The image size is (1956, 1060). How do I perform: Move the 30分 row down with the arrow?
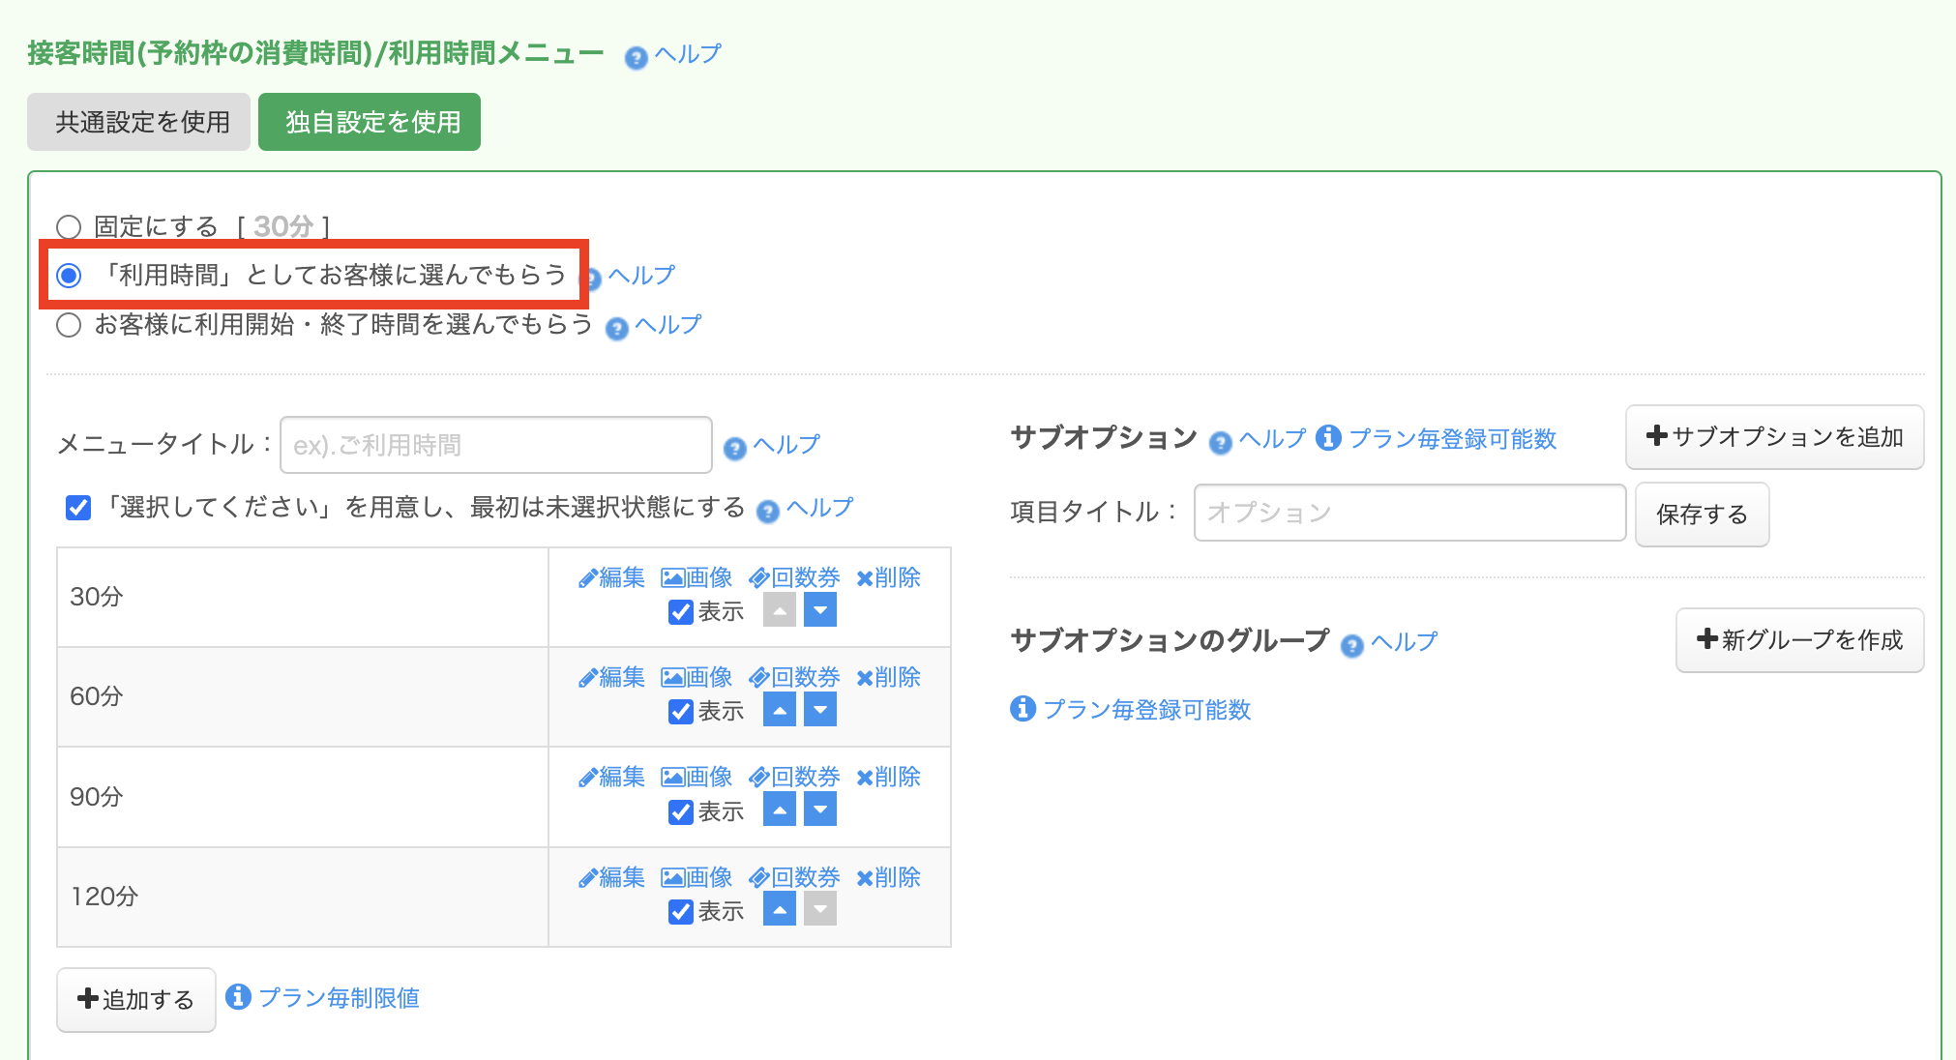point(819,610)
